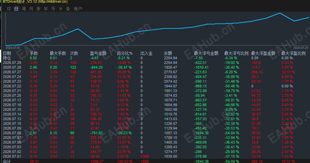The height and width of the screenshot is (163, 310).
Task: Click profit value -701.82
Action: point(96,133)
